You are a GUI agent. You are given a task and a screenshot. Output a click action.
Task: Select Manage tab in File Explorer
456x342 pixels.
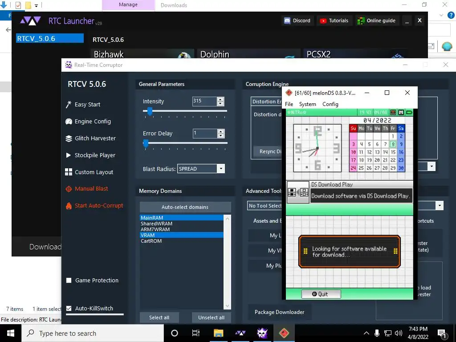point(128,5)
